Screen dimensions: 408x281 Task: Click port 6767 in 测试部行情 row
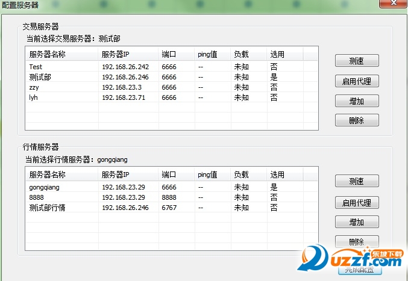[169, 208]
